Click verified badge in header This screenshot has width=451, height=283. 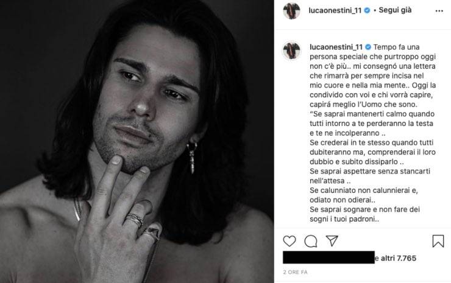point(367,10)
